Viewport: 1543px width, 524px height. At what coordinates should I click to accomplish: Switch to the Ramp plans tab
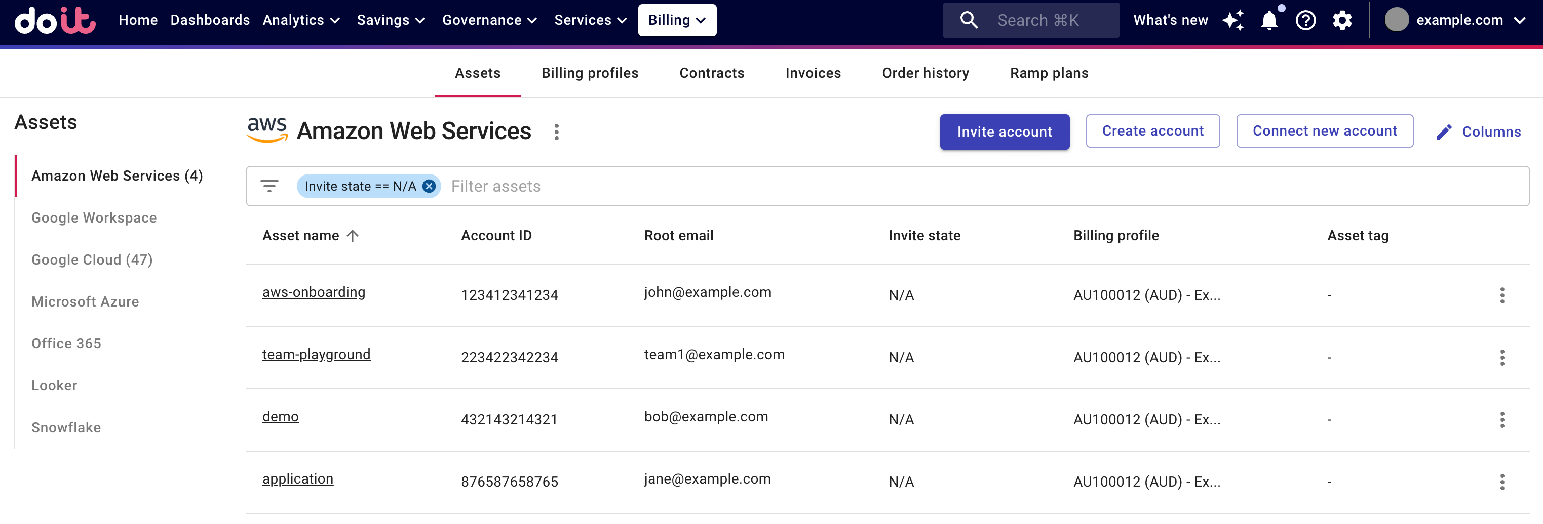pos(1049,73)
